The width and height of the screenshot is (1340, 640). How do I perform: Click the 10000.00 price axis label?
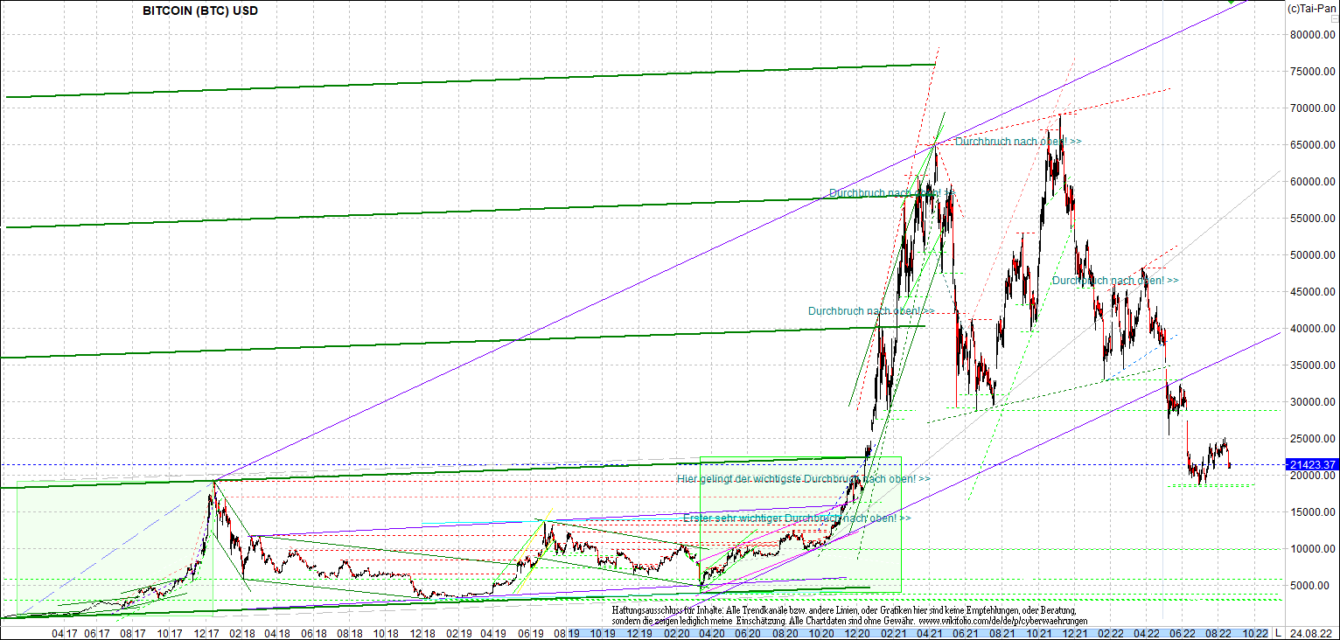point(1314,549)
